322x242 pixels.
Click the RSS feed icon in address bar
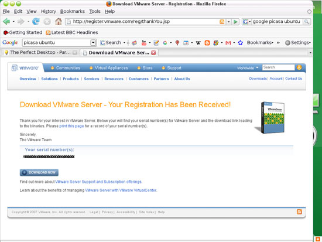222,22
